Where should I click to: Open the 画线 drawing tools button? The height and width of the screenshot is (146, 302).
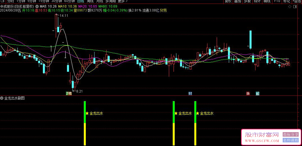pos(267,1)
